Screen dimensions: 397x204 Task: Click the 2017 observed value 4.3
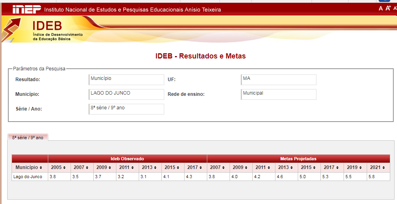(x=196, y=177)
